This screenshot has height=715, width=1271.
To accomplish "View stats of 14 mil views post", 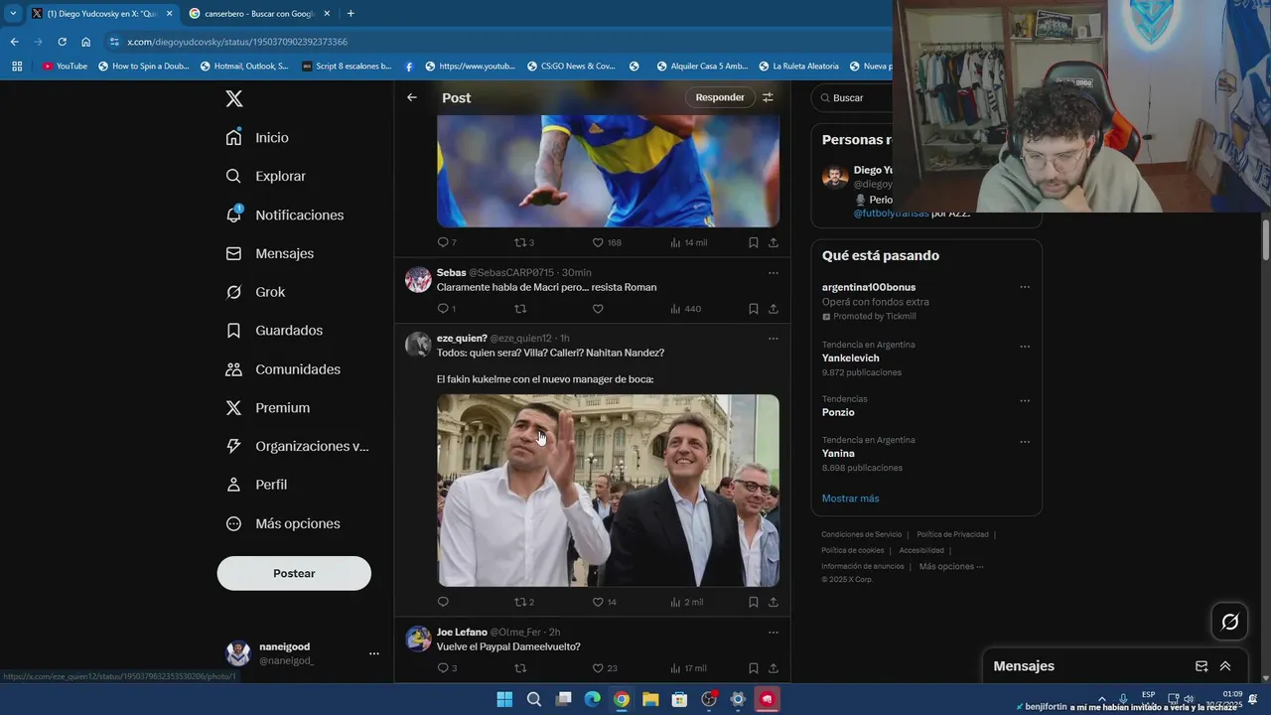I will click(689, 242).
